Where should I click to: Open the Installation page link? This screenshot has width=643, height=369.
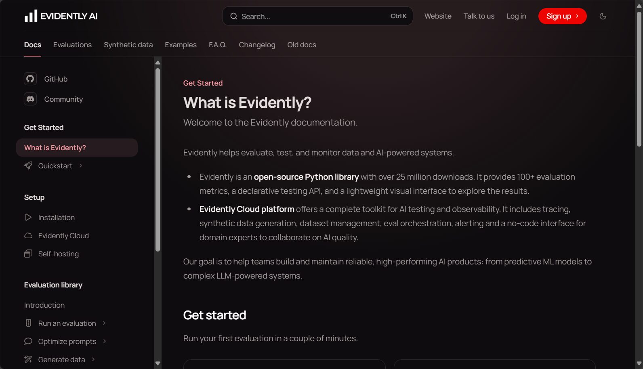[x=57, y=217]
